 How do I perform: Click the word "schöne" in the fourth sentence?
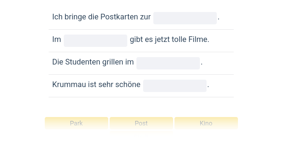(129, 85)
